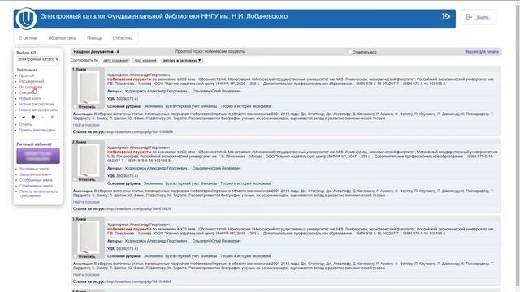Viewport: 520px width, 292px height.
Task: Switch to По словарям search type
Action: pyautogui.click(x=31, y=87)
